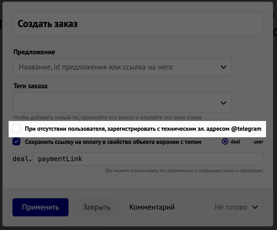Click the chevron next to Не готово

[x=255, y=207]
